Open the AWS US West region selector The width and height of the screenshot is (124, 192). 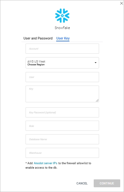(62, 63)
